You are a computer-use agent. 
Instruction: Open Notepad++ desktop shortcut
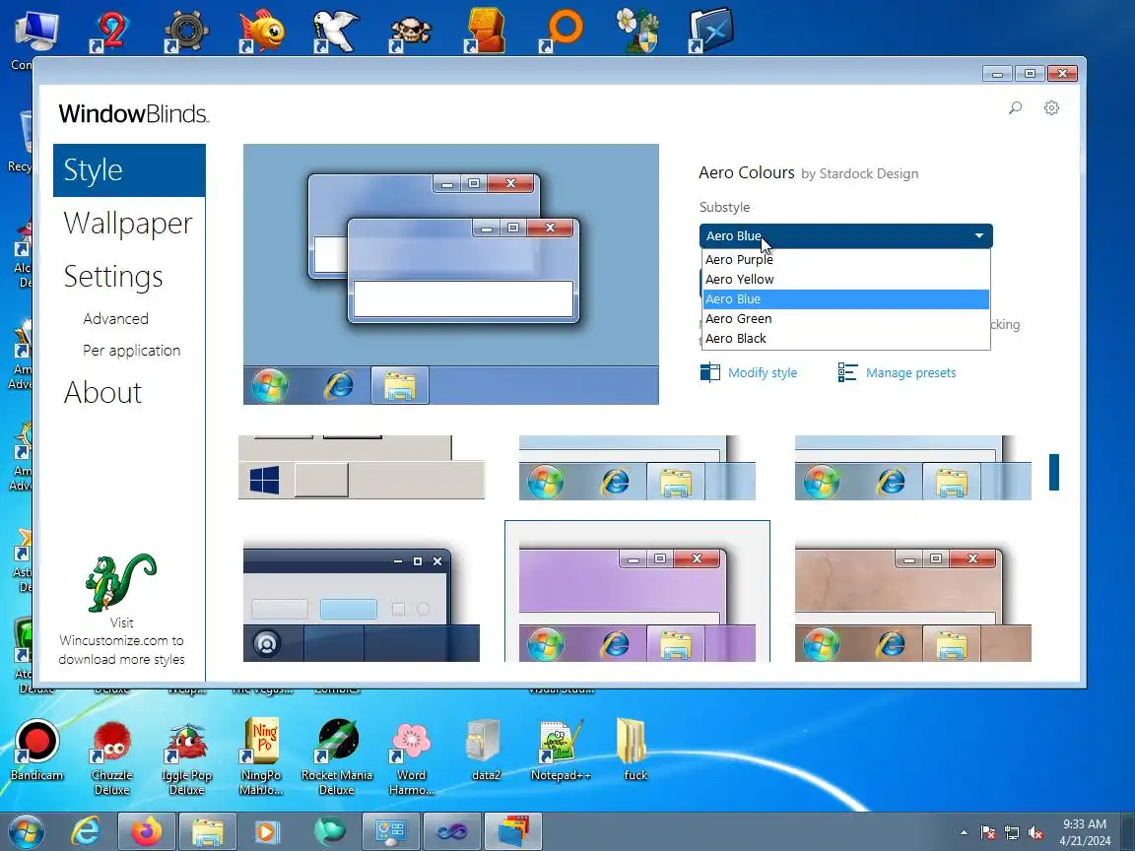[x=561, y=750]
